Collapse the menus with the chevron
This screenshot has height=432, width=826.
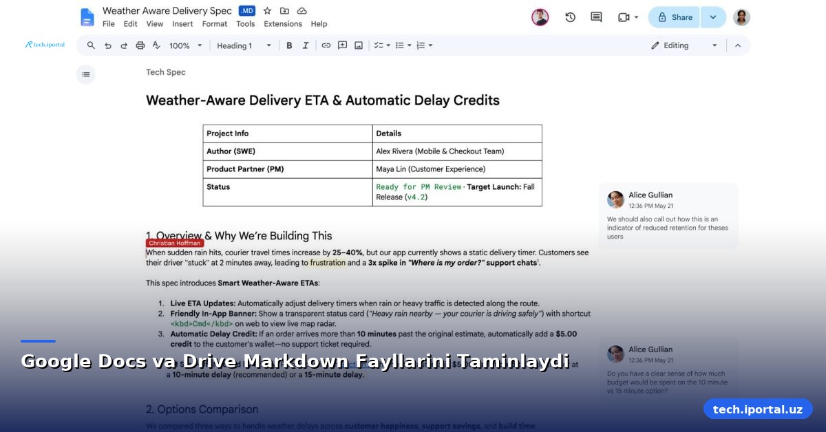pos(738,45)
